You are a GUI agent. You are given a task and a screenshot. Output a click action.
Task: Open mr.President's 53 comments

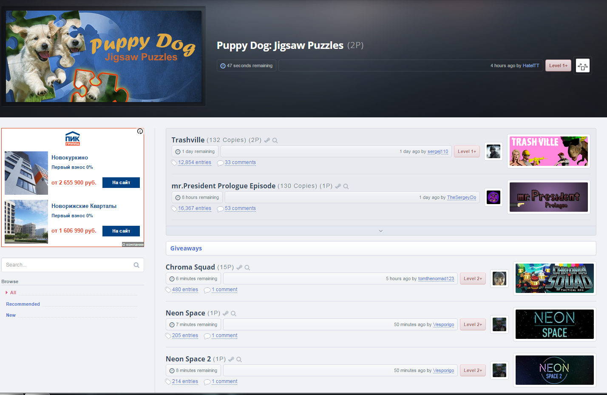point(240,208)
